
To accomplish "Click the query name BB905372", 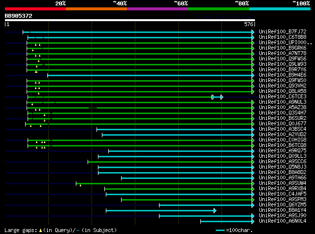I will [x=19, y=16].
